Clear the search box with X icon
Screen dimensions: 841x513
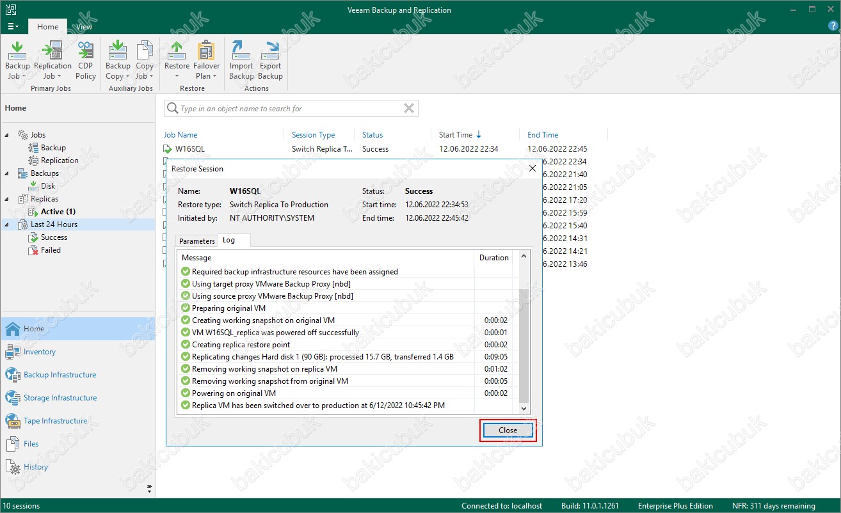click(x=409, y=109)
